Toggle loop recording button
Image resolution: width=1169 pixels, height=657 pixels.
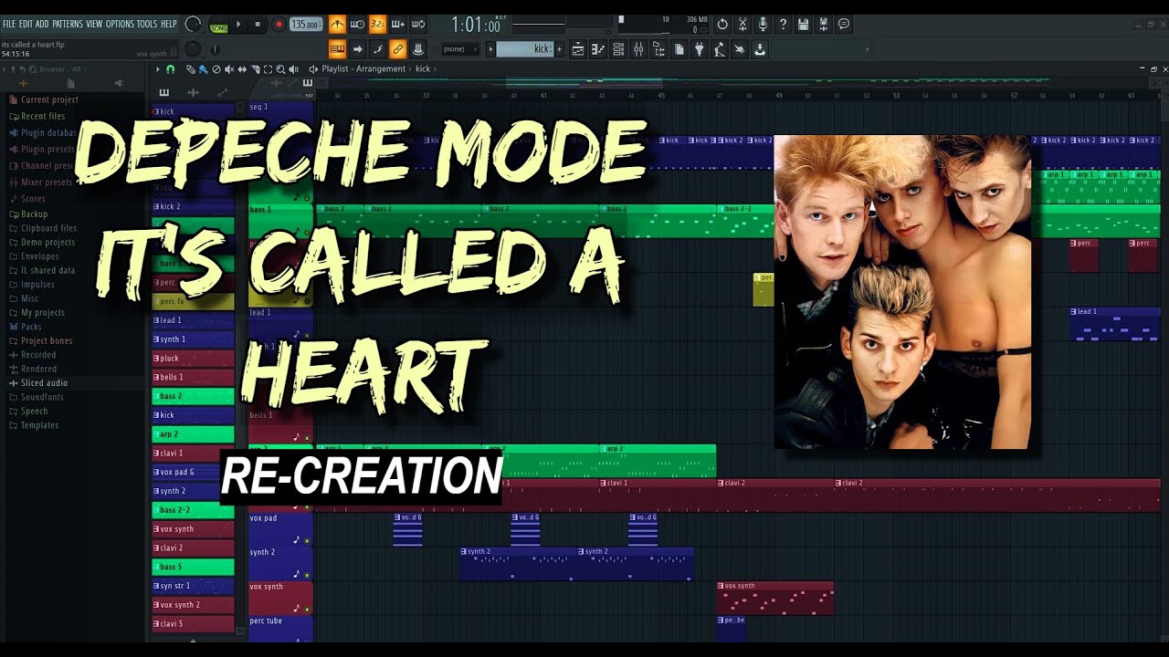pos(417,25)
